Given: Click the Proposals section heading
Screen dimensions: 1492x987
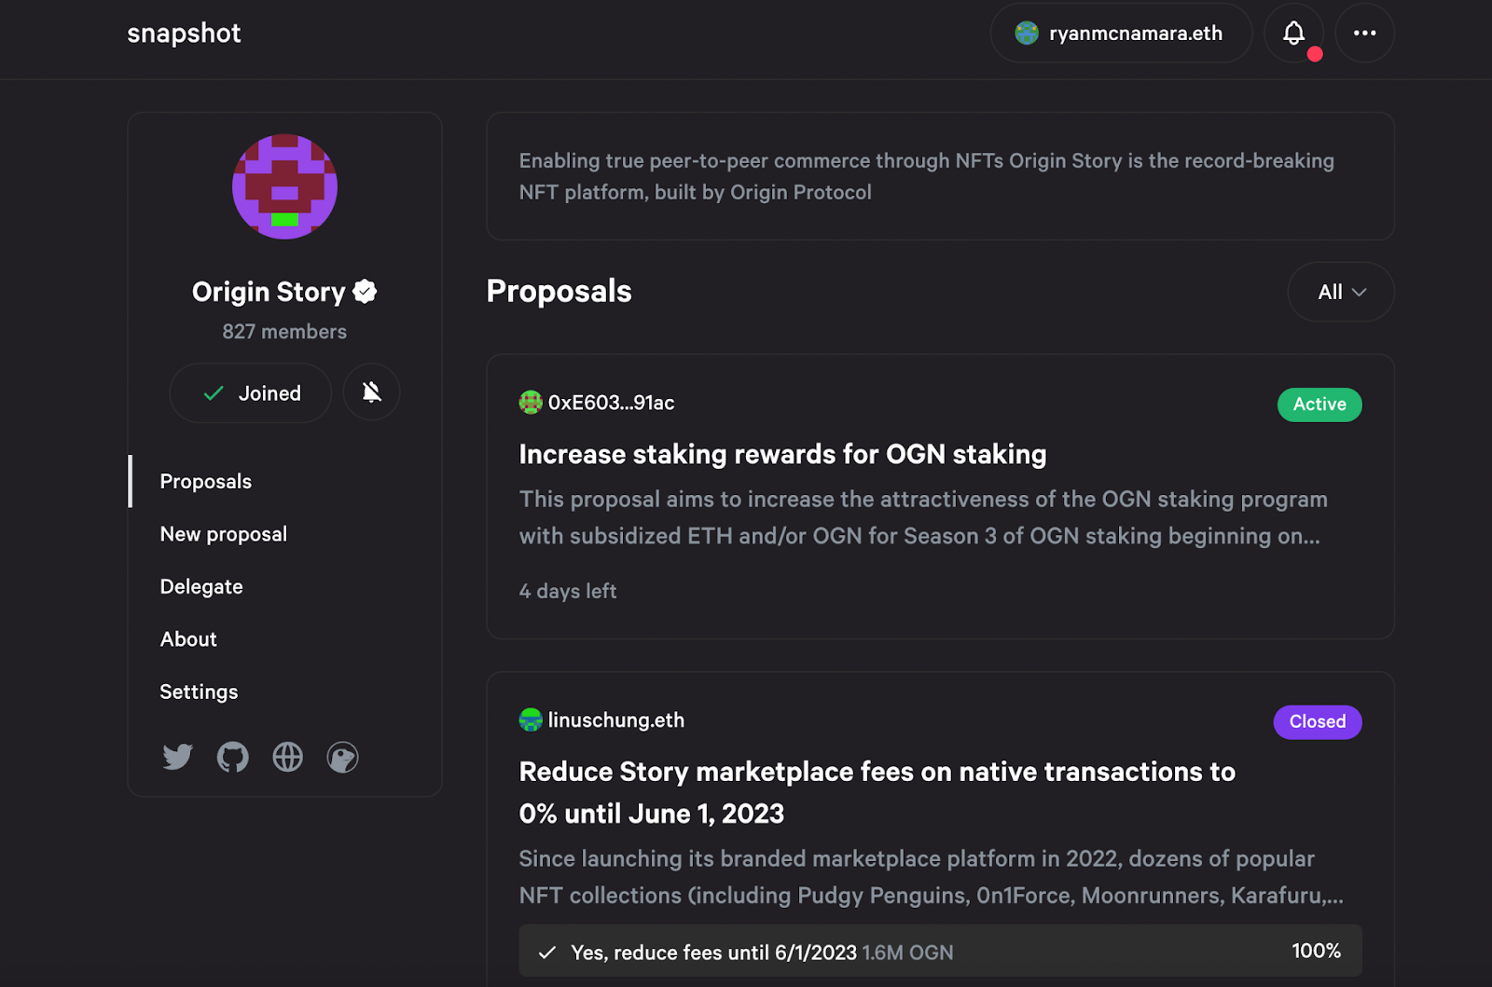Looking at the screenshot, I should pyautogui.click(x=559, y=292).
